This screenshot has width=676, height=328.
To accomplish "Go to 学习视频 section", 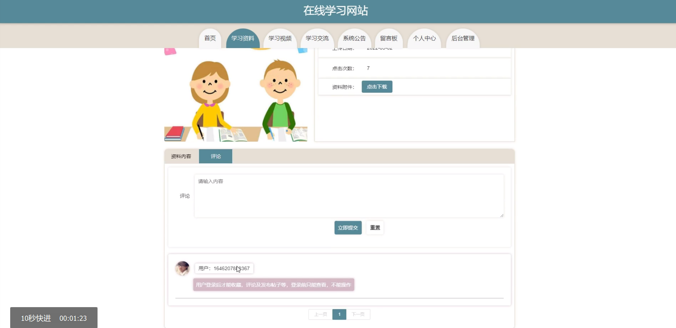I will coord(280,38).
